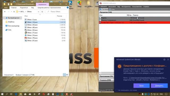This screenshot has height=96, width=170.
Task: Select the file Others (48).exe
Action: click(45, 27)
